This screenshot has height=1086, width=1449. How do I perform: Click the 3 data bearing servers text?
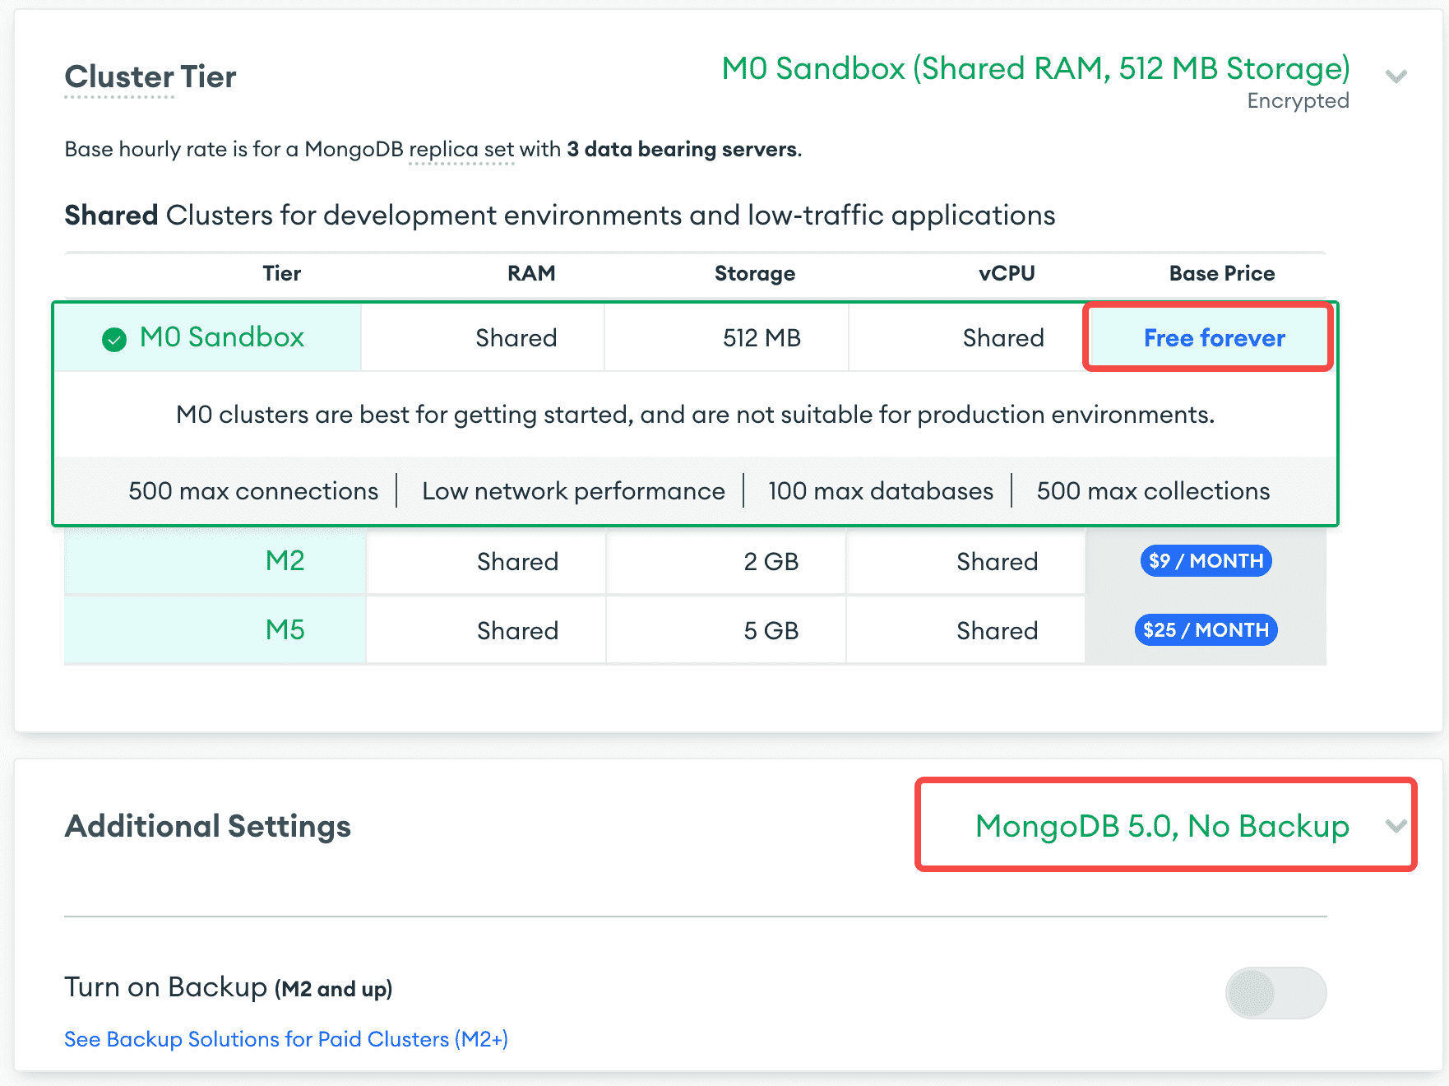coord(682,149)
